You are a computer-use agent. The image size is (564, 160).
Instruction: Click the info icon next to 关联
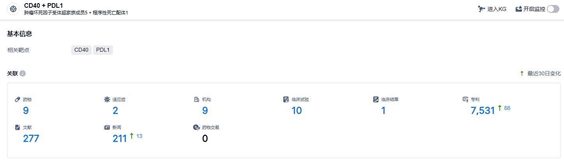[x=23, y=73]
